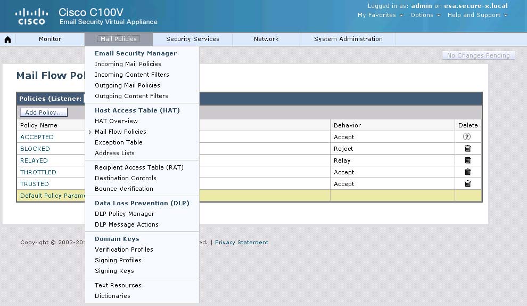The image size is (527, 306).
Task: Click the Cisco logo
Action: point(31,17)
